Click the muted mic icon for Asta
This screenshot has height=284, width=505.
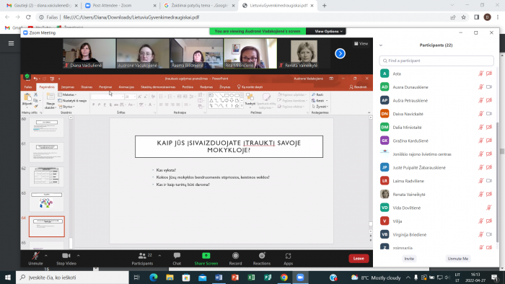coord(480,74)
